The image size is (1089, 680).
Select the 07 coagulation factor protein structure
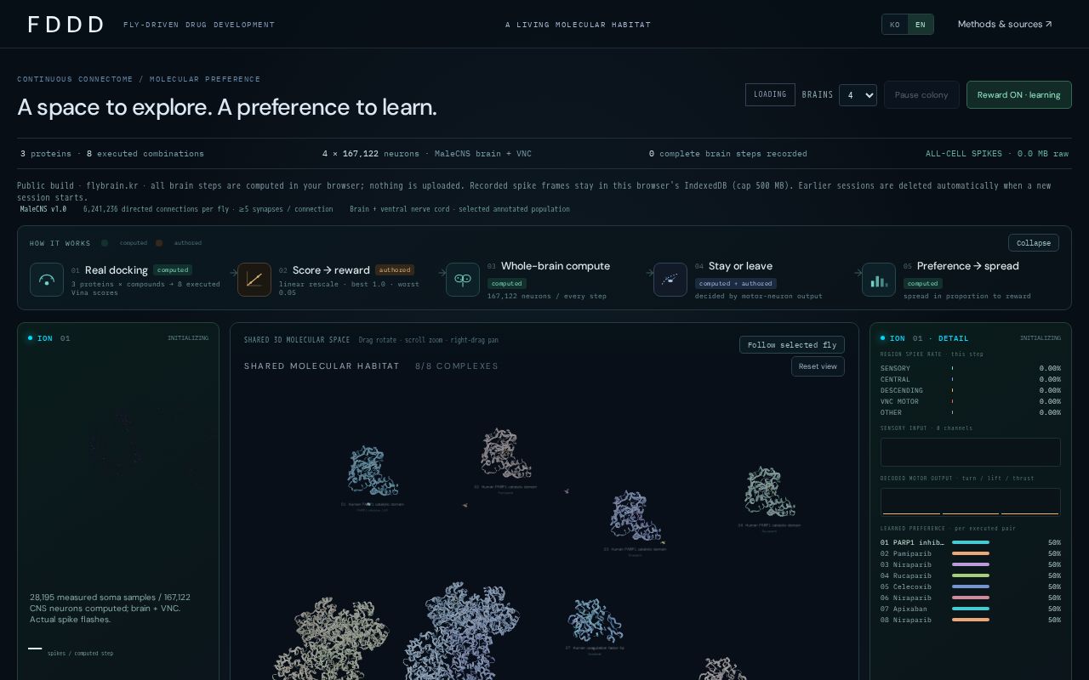point(595,620)
